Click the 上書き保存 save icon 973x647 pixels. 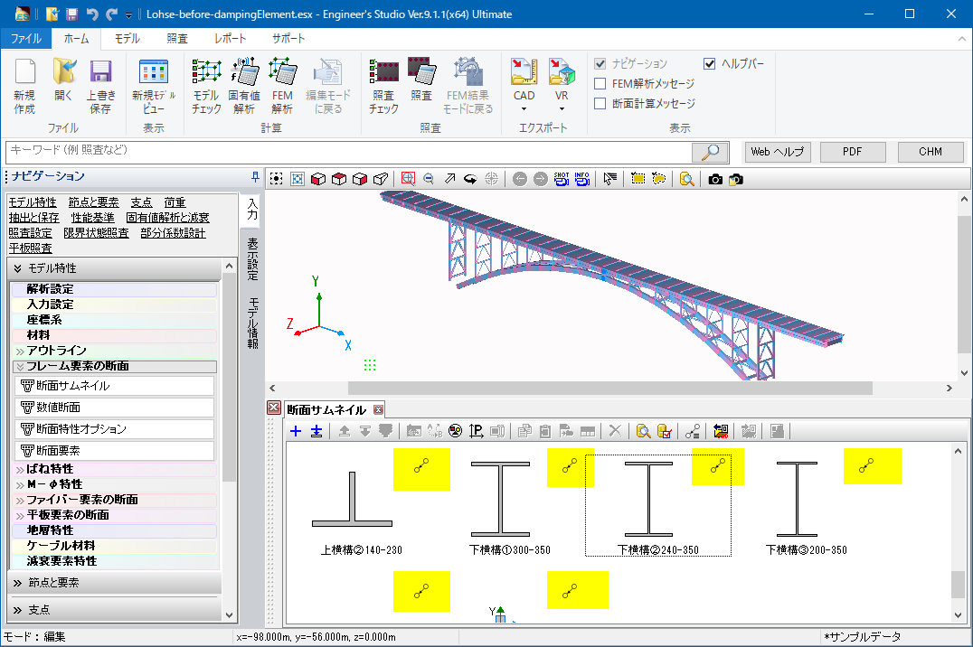coord(100,86)
